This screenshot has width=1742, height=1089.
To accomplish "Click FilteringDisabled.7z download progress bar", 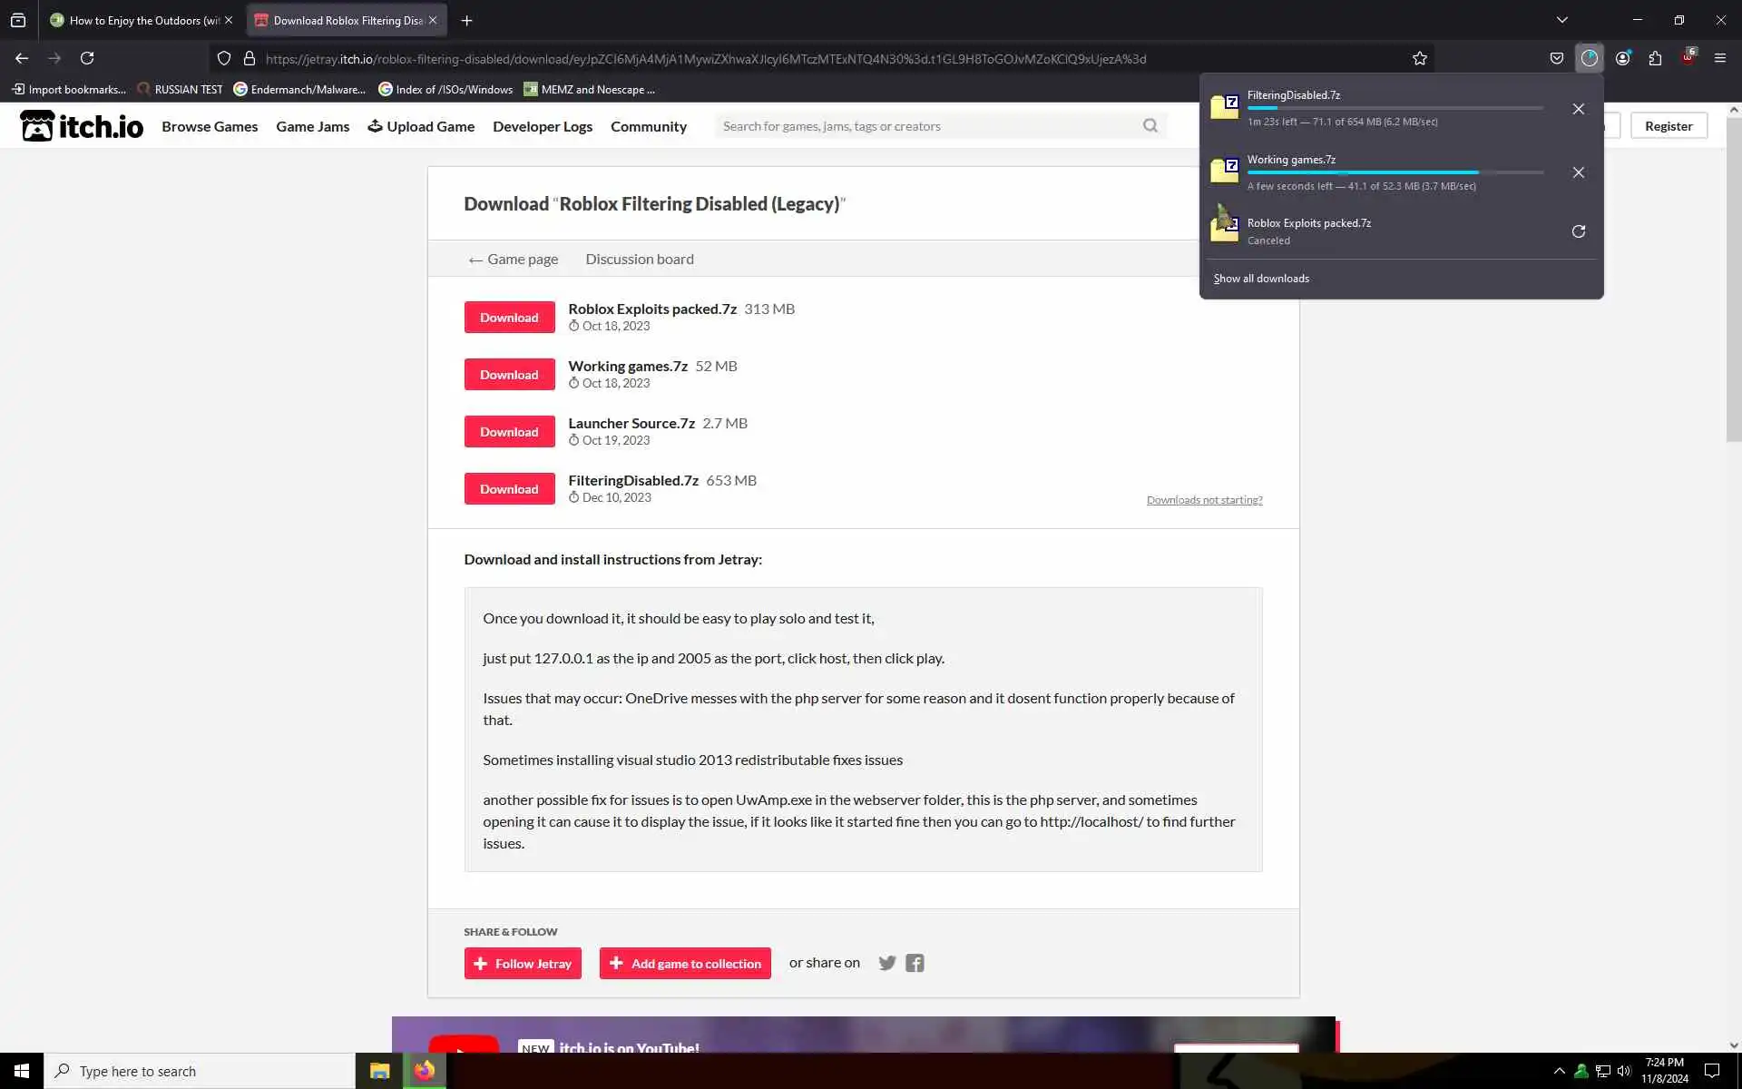I will [x=1394, y=108].
